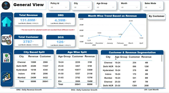Select Hyderabad row in City Based Split

(x=34, y=70)
